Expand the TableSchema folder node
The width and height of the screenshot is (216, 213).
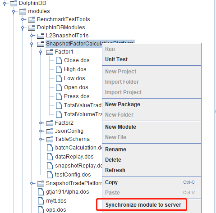(x=41, y=139)
